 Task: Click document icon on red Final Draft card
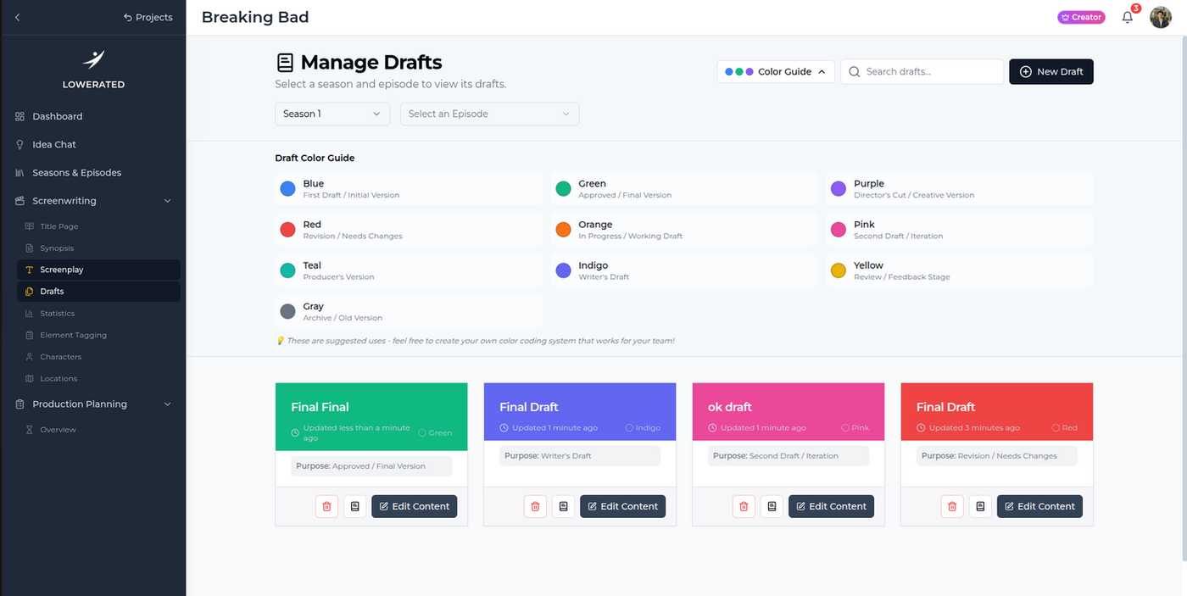980,506
